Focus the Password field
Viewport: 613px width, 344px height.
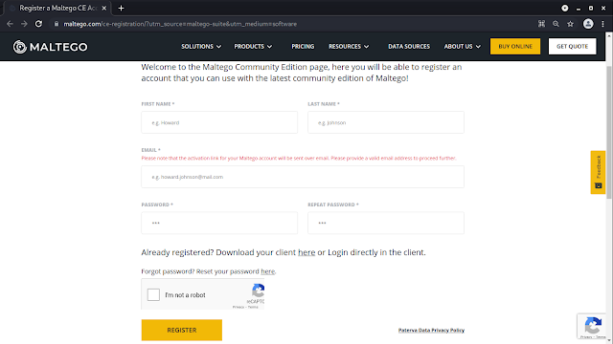click(219, 223)
